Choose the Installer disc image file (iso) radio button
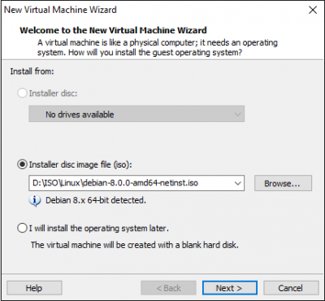Image resolution: width=325 pixels, height=301 pixels. pyautogui.click(x=22, y=164)
